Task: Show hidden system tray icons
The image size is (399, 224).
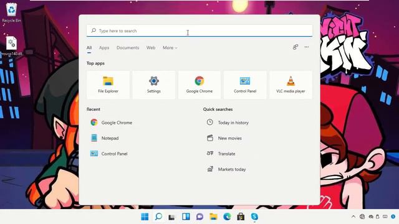Action: (x=353, y=217)
